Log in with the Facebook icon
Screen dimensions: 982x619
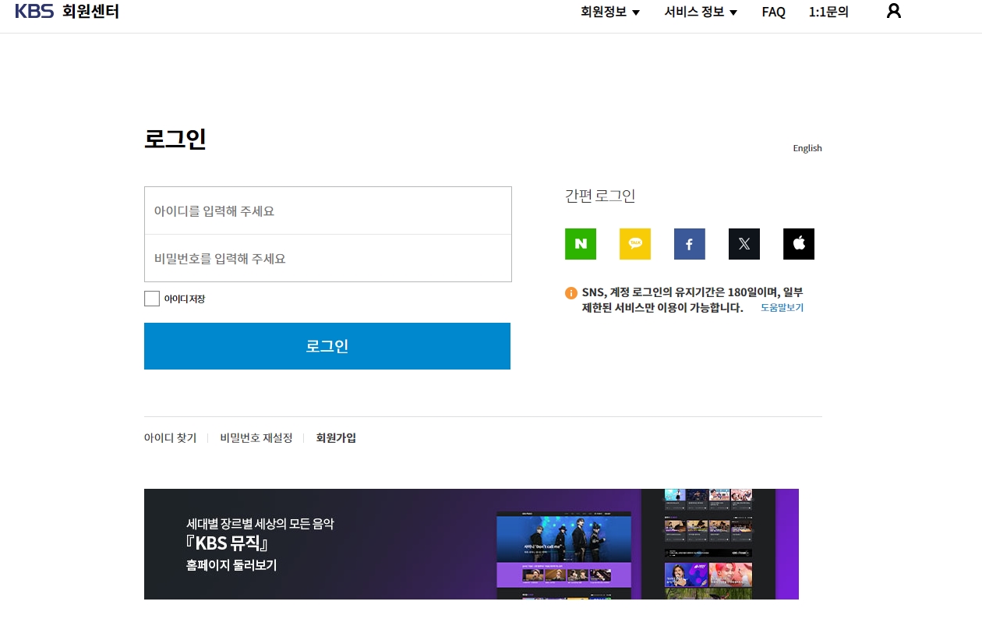[690, 244]
